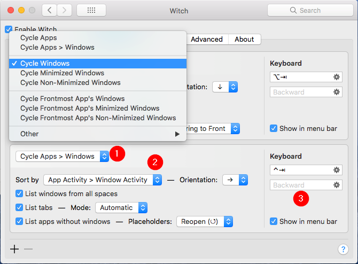Choose Cycle Non-Minimized Windows
Image resolution: width=358 pixels, height=264 pixels.
tap(98, 83)
